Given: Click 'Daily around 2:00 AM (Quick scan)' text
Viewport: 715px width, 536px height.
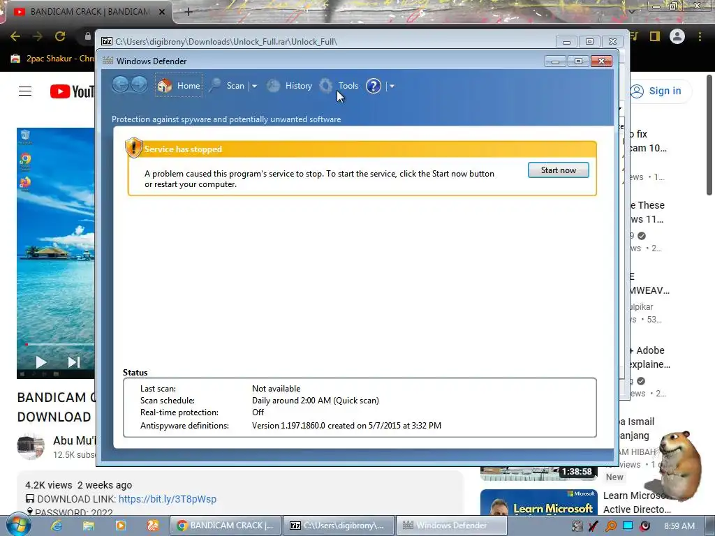Looking at the screenshot, I should pos(315,400).
